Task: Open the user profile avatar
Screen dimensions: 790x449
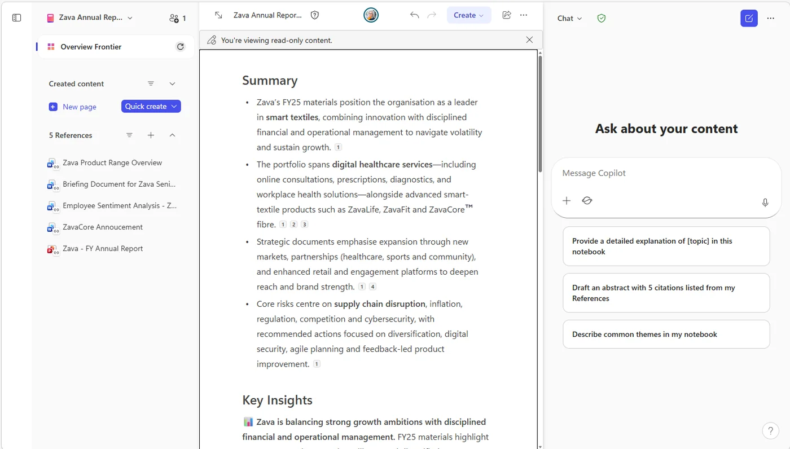Action: 371,15
